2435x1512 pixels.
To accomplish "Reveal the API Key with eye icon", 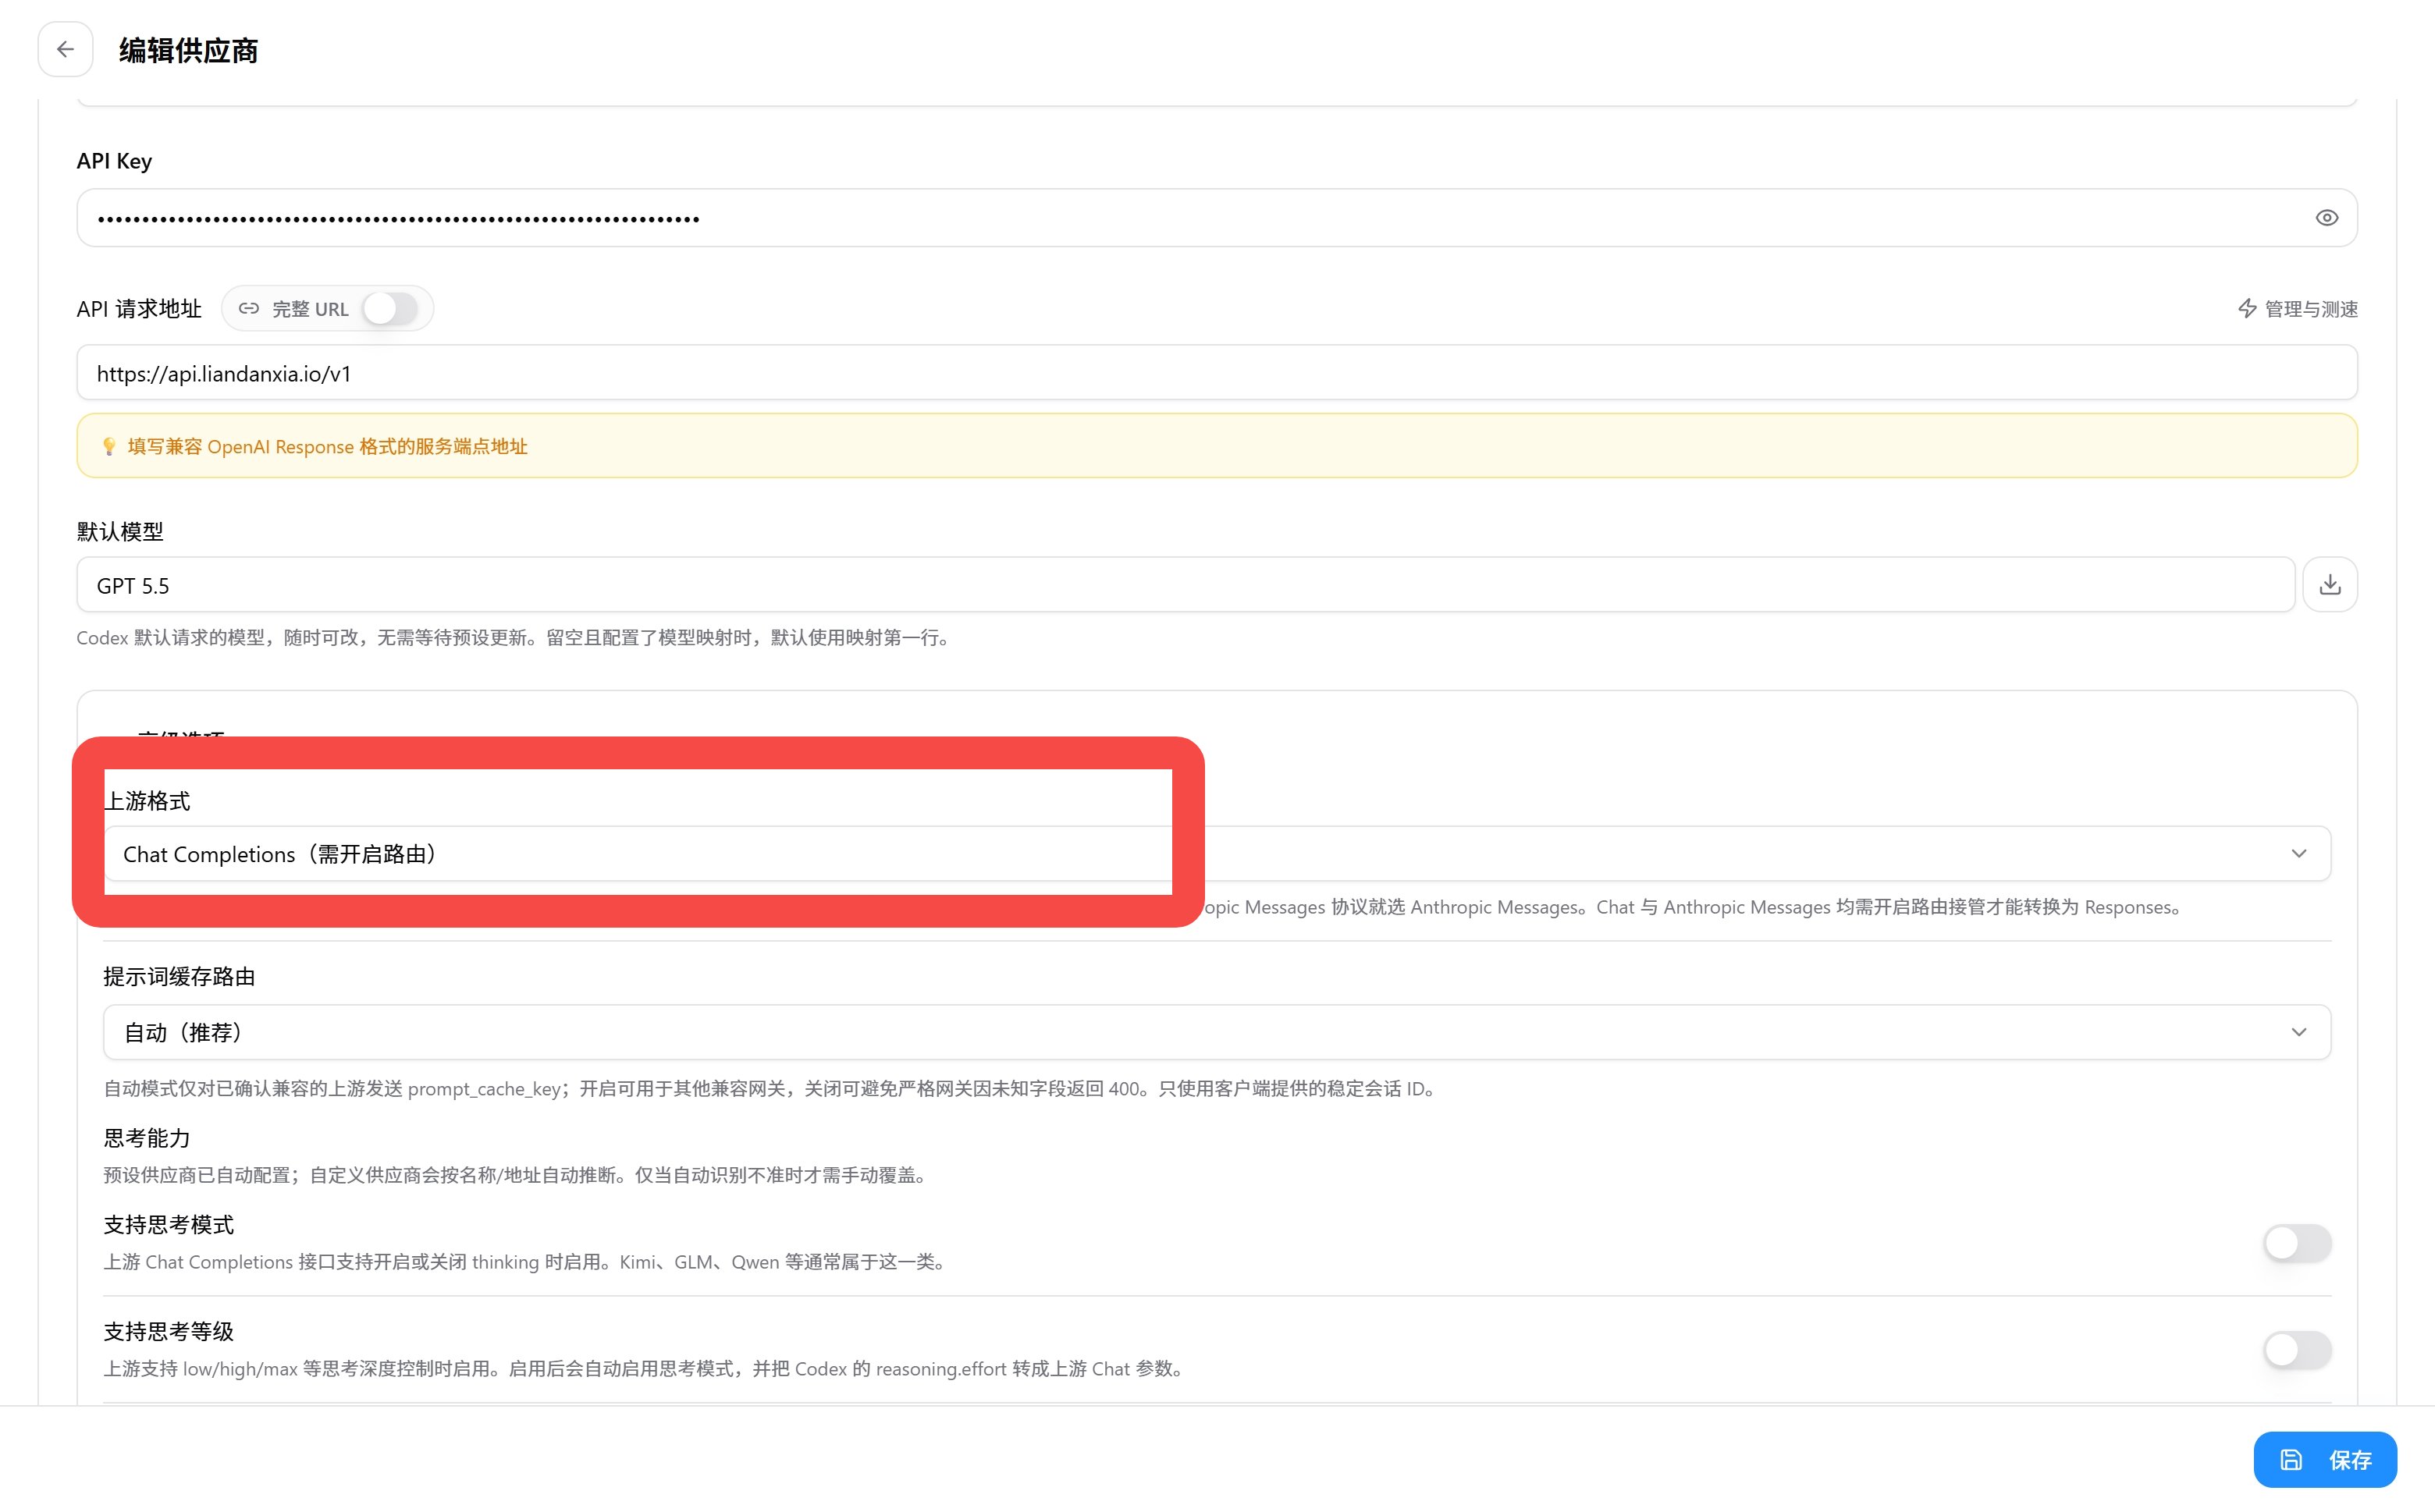I will click(x=2326, y=218).
